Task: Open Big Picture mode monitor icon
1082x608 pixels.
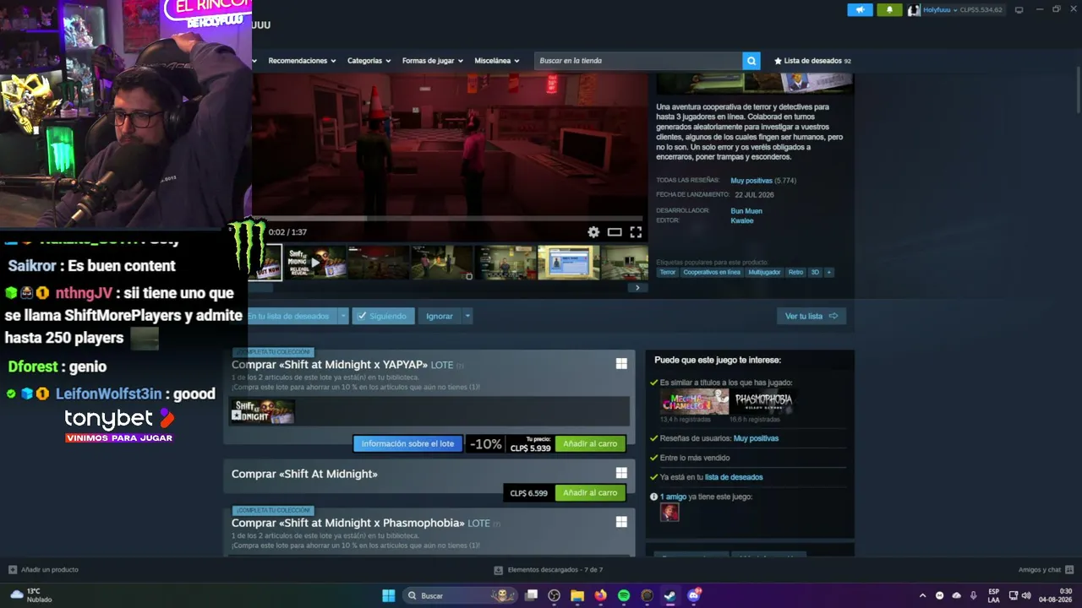Action: (1019, 10)
